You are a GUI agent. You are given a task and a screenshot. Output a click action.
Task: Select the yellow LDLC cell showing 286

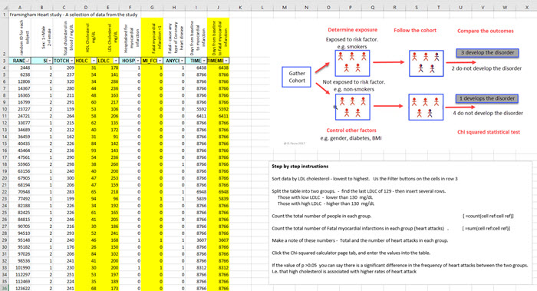click(x=108, y=81)
